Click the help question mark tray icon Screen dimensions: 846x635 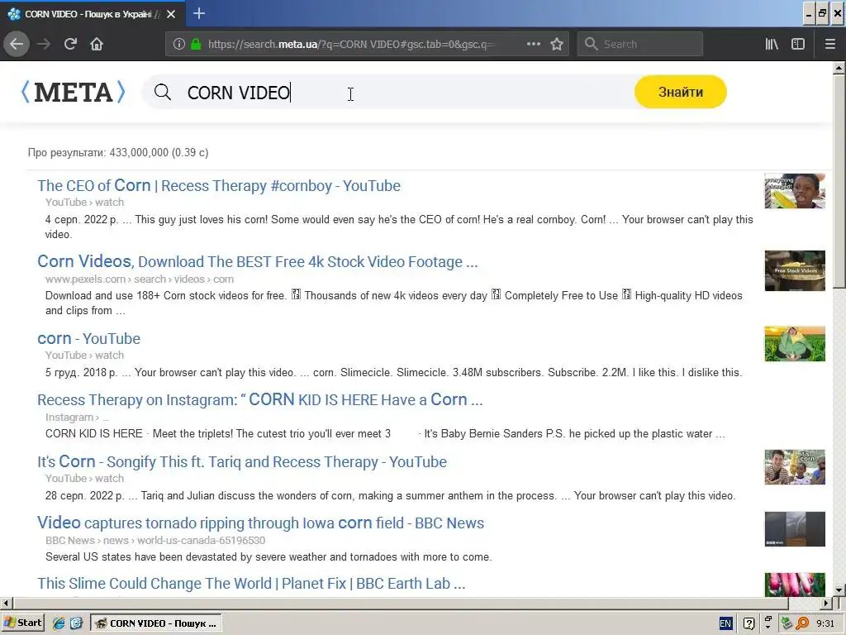(749, 623)
